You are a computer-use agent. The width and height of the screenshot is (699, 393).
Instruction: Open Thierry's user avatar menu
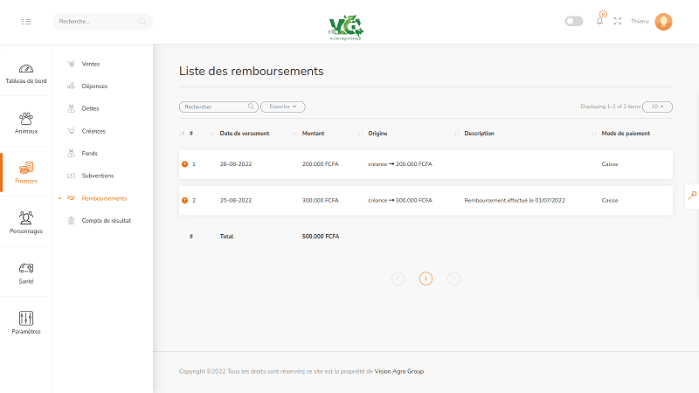[663, 22]
